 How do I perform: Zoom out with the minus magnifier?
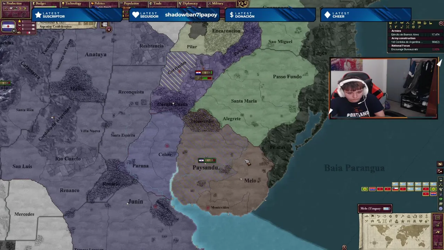[441, 244]
